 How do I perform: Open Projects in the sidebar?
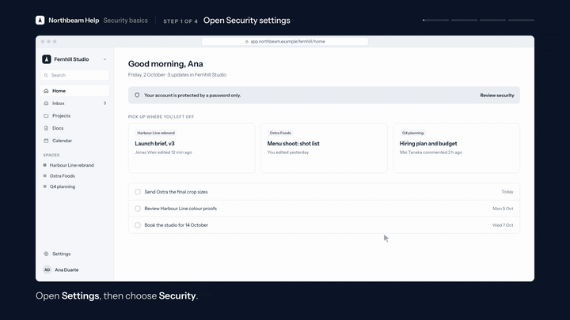tap(74, 115)
